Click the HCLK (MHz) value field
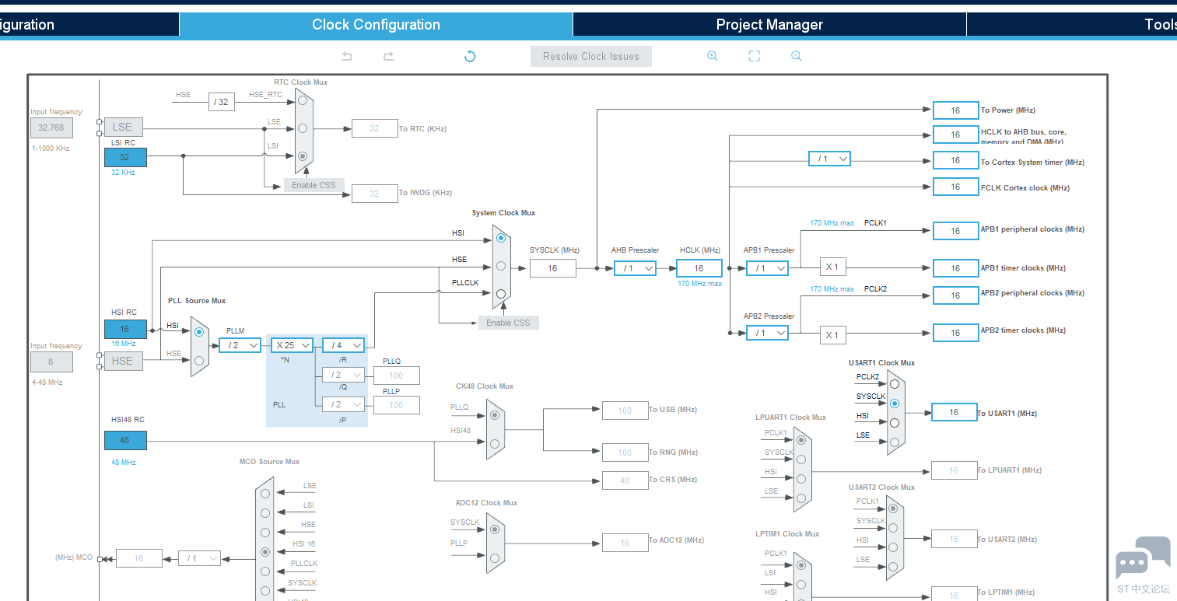The width and height of the screenshot is (1177, 601). pos(699,268)
